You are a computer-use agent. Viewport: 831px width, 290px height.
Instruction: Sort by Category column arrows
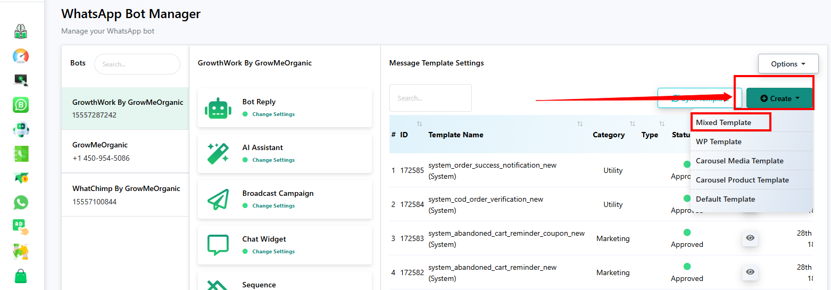coord(633,124)
